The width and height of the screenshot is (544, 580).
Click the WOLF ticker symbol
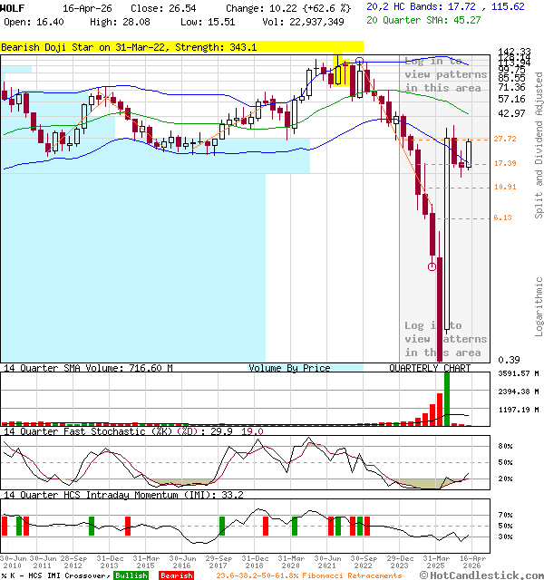(x=13, y=7)
